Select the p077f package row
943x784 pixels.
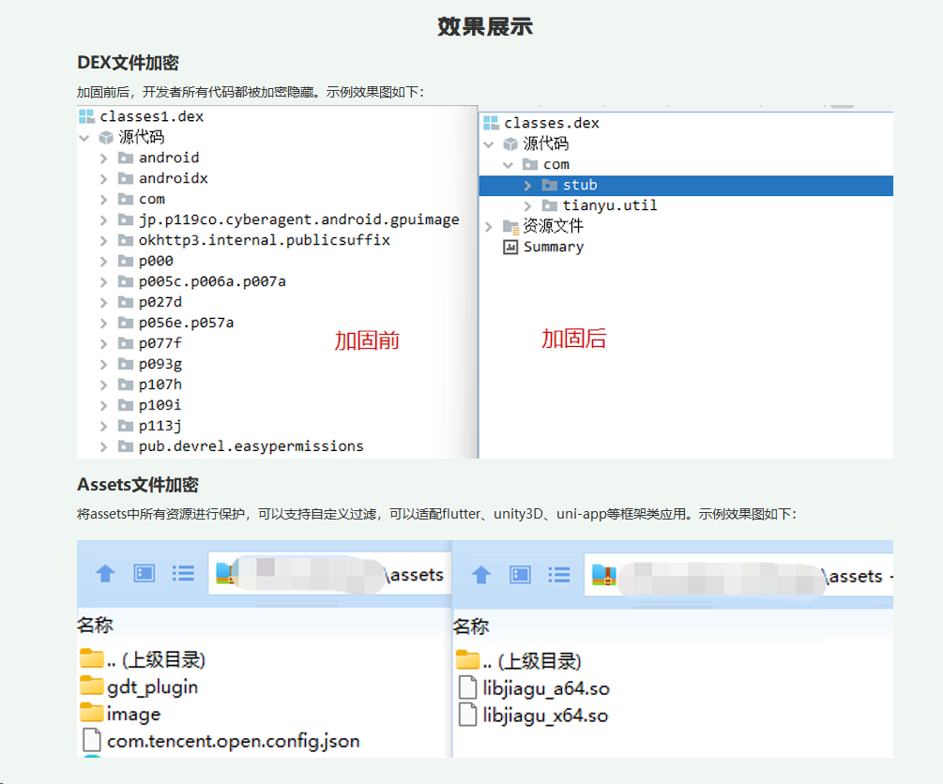tap(160, 343)
